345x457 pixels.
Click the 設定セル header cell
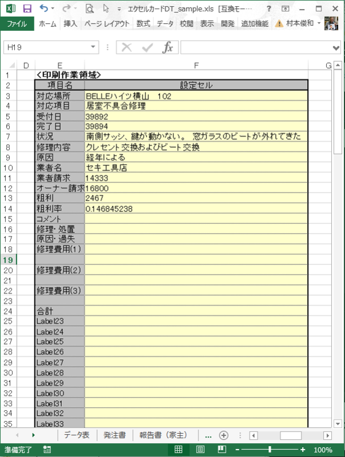click(196, 85)
